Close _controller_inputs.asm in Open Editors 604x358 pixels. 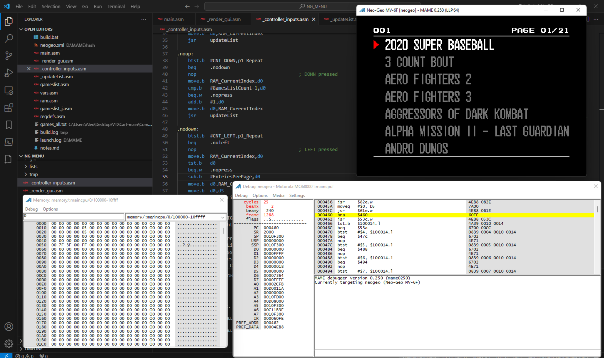click(29, 69)
